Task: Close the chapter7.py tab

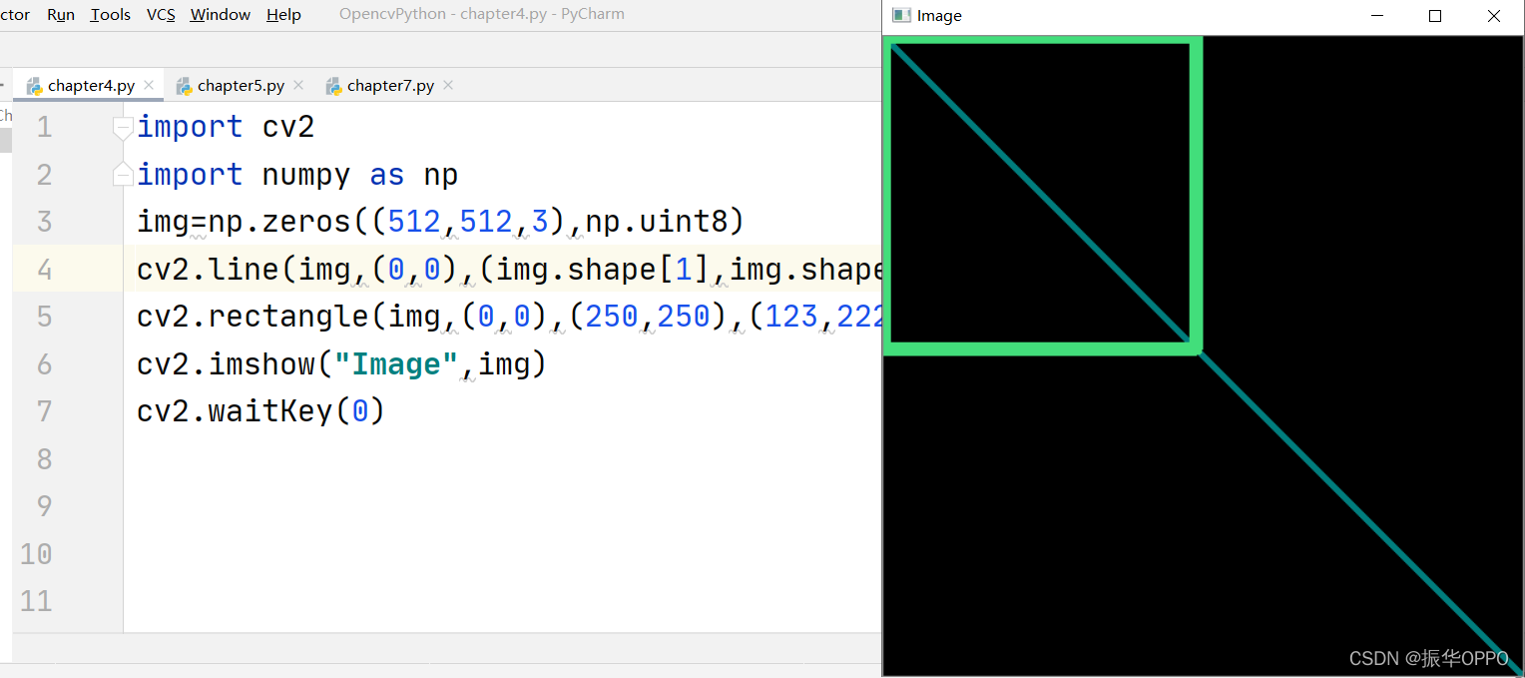Action: [x=448, y=86]
